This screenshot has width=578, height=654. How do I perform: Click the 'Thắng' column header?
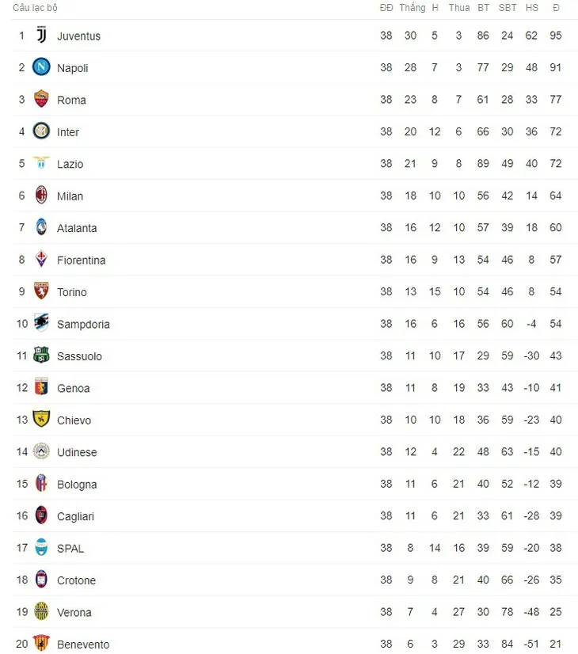pos(412,8)
